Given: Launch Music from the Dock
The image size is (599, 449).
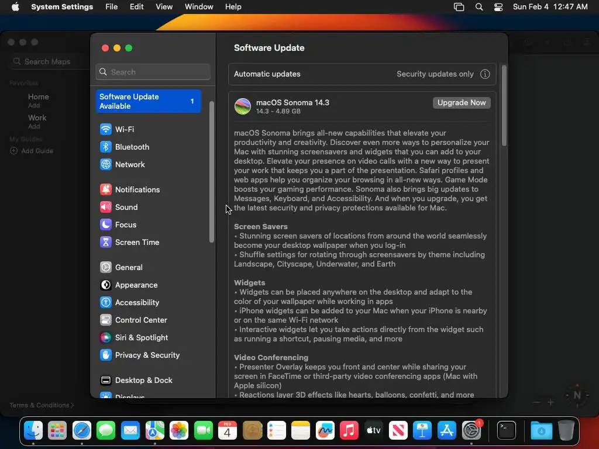Looking at the screenshot, I should [x=349, y=431].
